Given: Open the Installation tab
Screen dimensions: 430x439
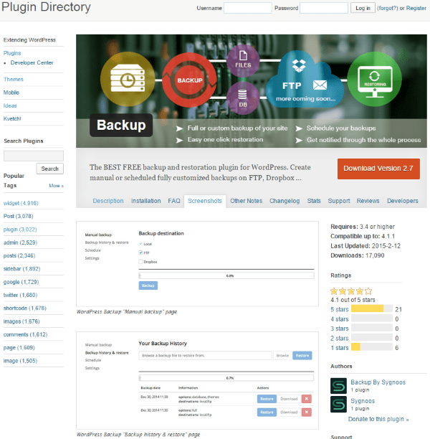Looking at the screenshot, I should tap(146, 201).
